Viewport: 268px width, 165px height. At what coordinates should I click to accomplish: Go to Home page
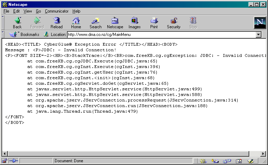(76, 23)
